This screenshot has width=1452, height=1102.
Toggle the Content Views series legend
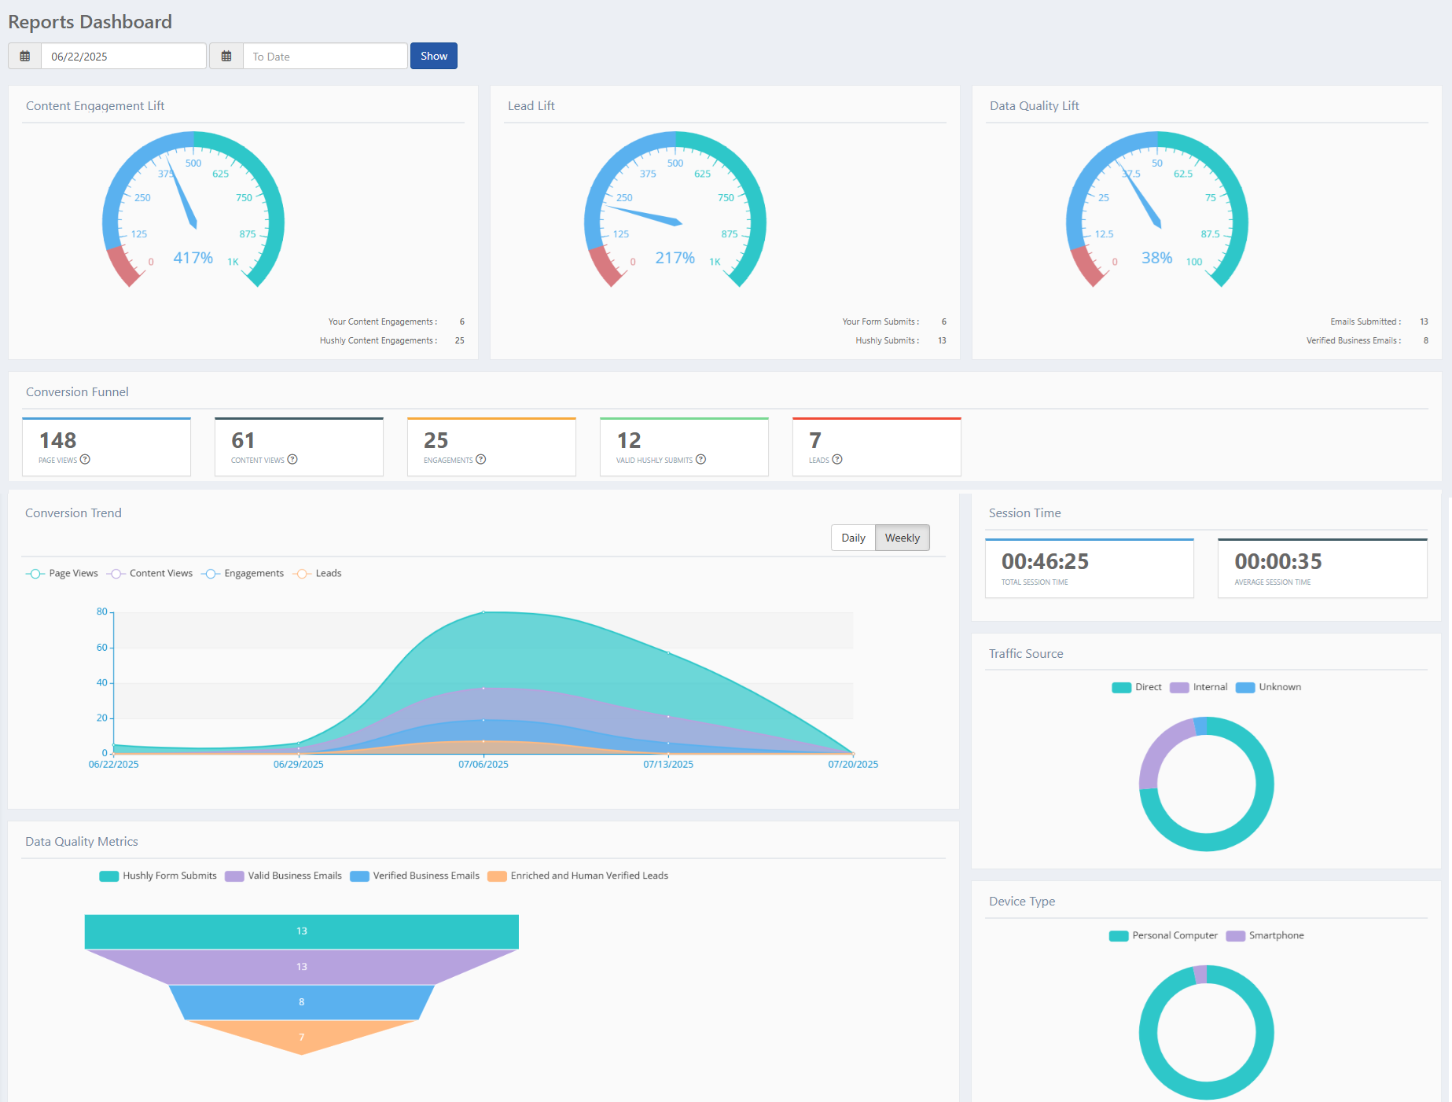pyautogui.click(x=149, y=574)
